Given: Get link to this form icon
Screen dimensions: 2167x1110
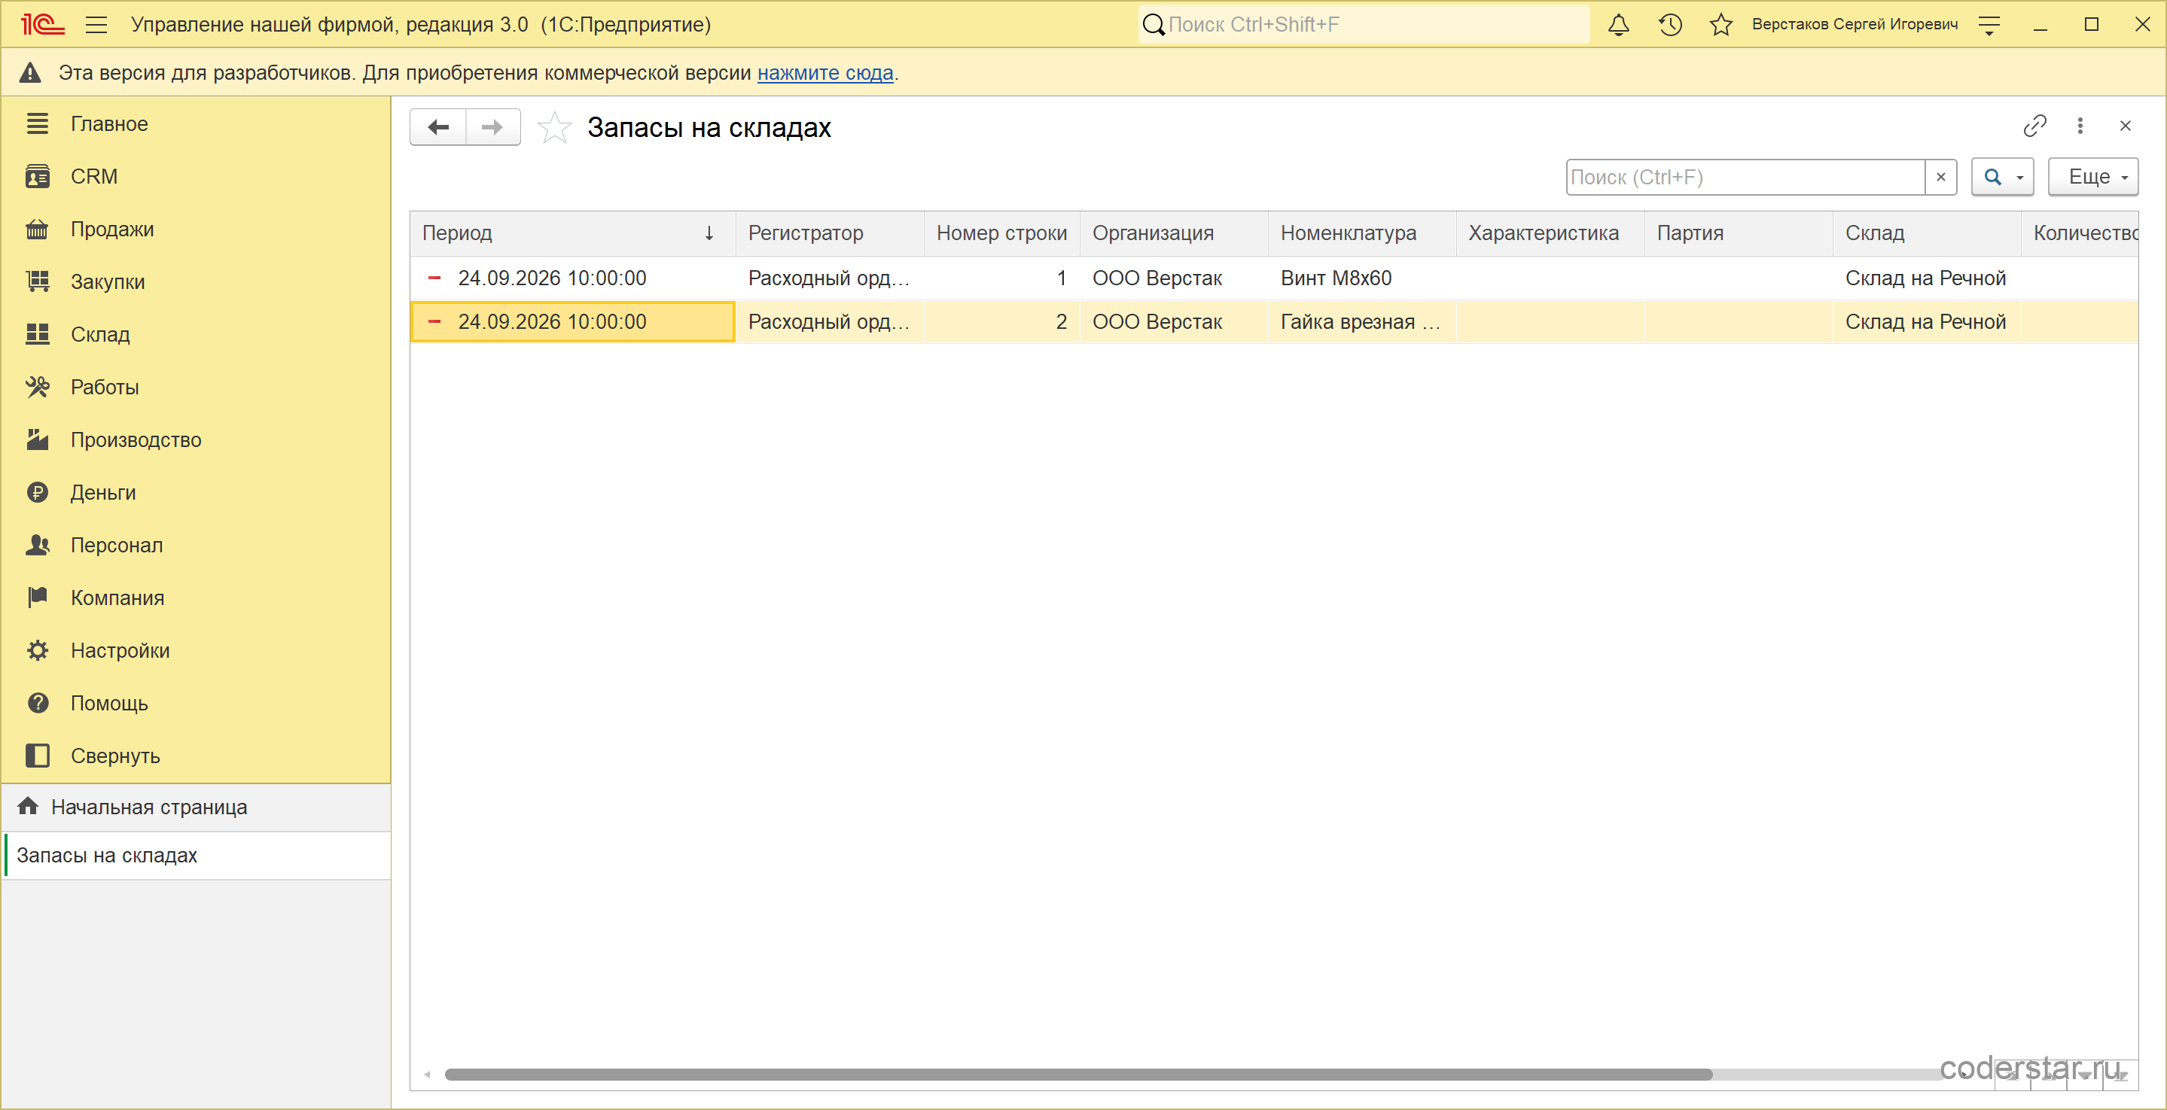Looking at the screenshot, I should point(2034,126).
